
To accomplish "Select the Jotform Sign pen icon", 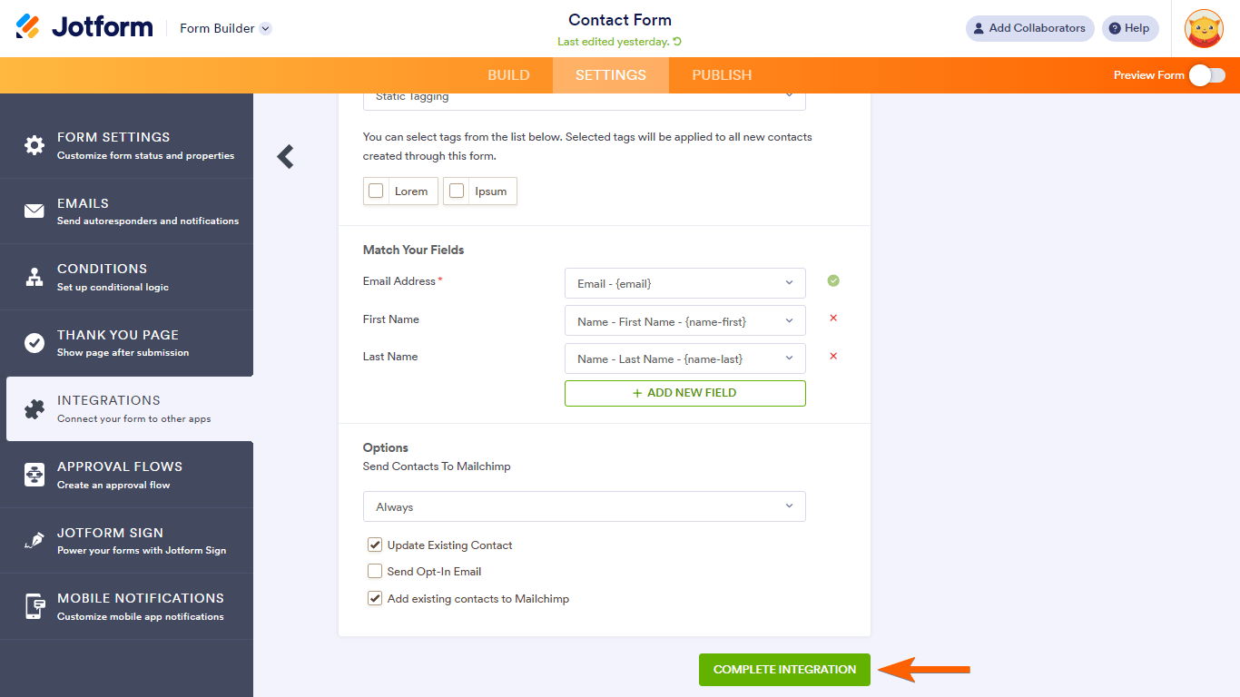I will (x=33, y=540).
